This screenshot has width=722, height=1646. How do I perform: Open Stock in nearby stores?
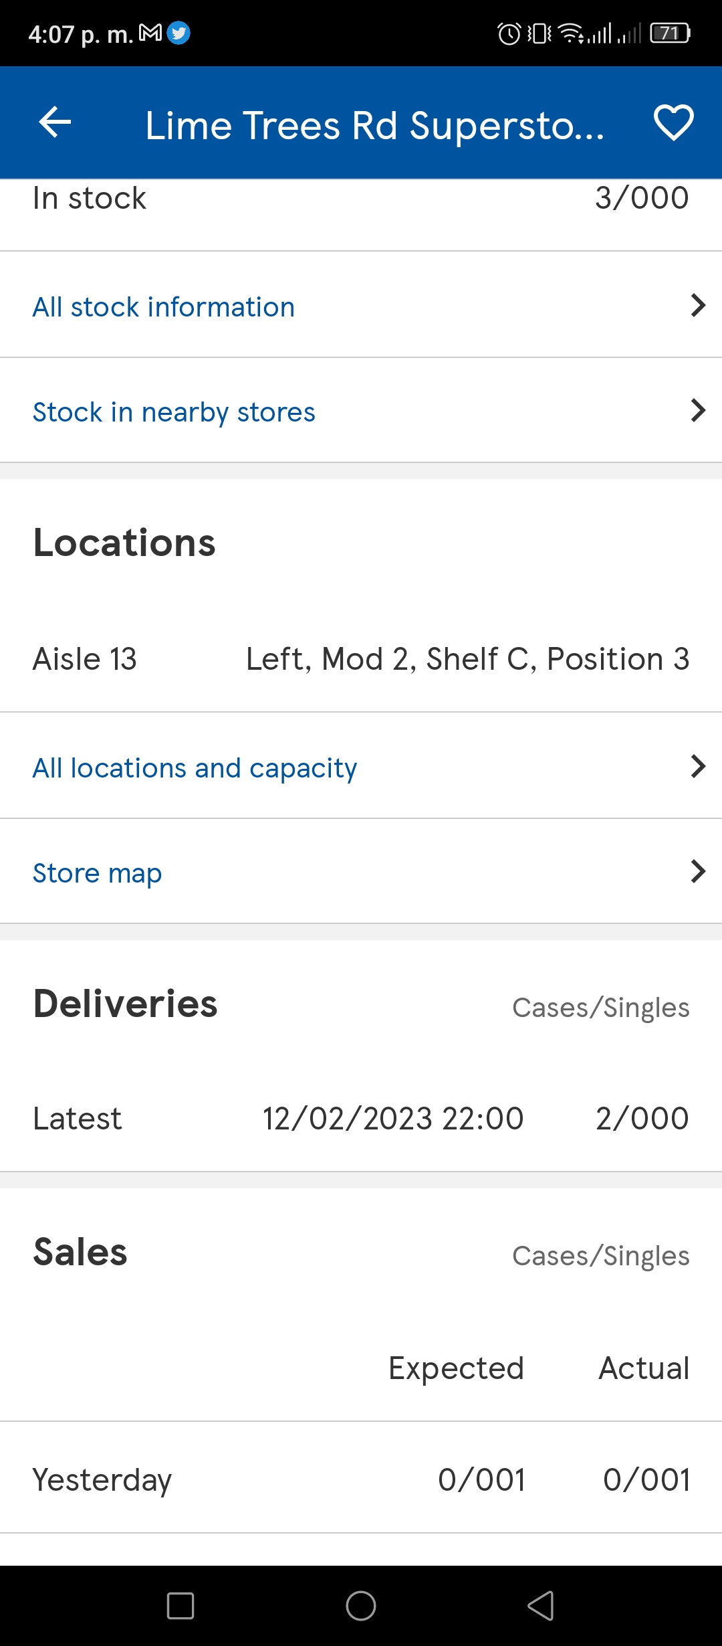point(174,412)
